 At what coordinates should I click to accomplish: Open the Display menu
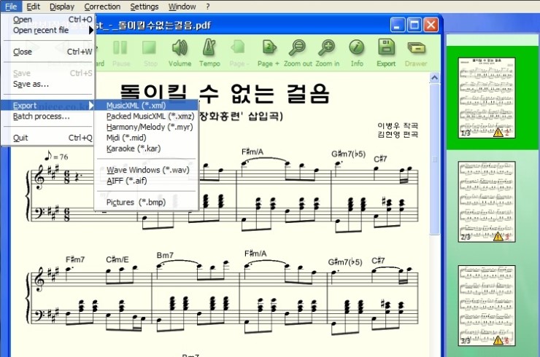pyautogui.click(x=62, y=7)
